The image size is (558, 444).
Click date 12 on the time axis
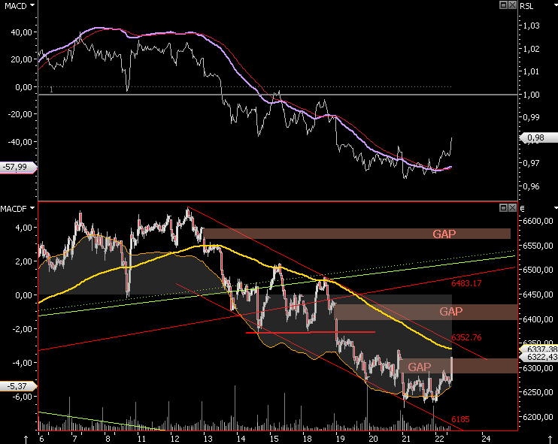[x=174, y=439]
